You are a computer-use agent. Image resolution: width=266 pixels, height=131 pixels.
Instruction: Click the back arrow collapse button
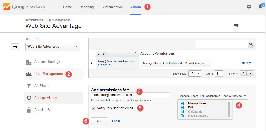pyautogui.click(x=15, y=47)
